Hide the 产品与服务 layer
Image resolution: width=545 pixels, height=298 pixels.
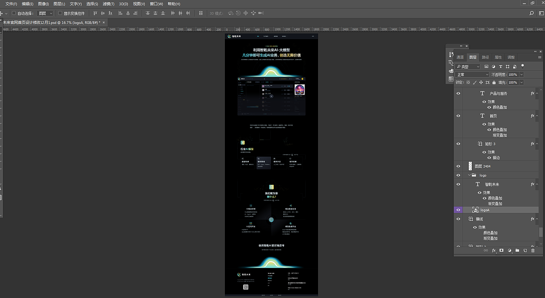tap(459, 93)
